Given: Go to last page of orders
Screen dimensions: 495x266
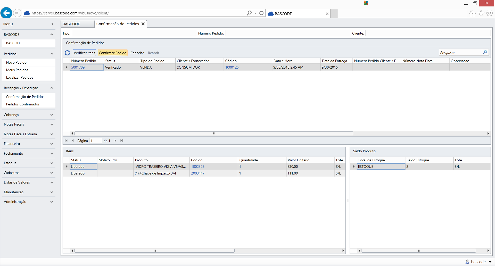Looking at the screenshot, I should 122,141.
